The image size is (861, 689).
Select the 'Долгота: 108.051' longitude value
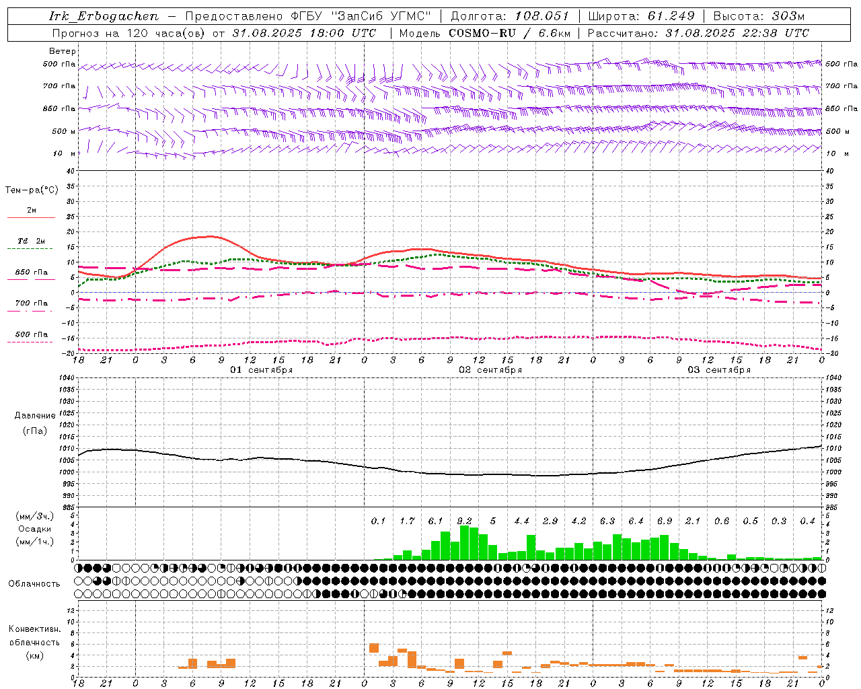click(509, 16)
